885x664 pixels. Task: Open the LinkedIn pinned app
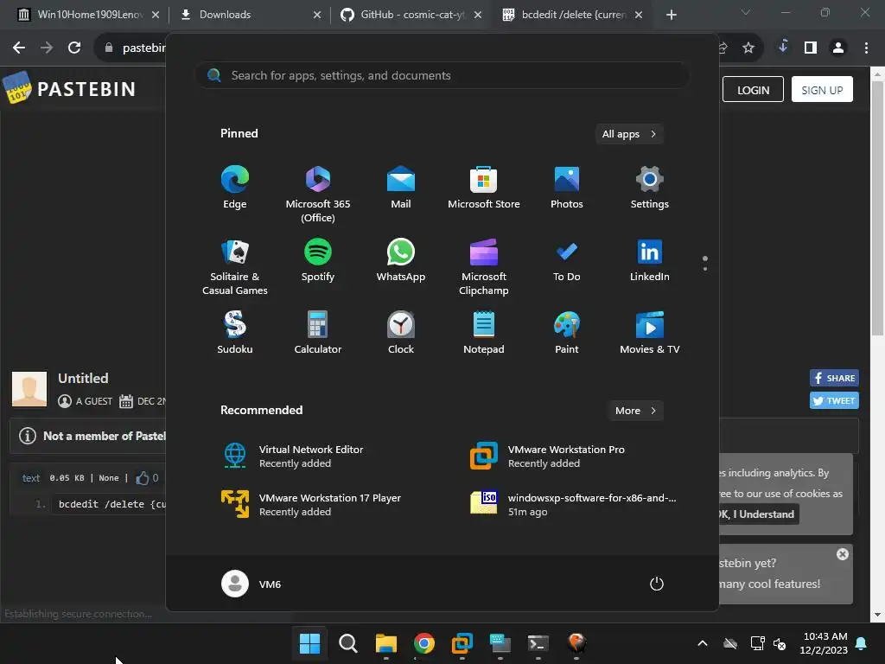(x=650, y=260)
